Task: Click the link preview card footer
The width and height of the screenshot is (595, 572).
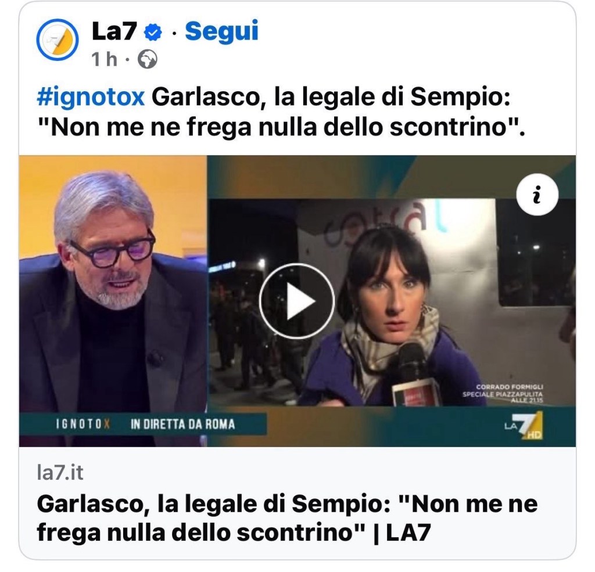Action: tap(297, 502)
